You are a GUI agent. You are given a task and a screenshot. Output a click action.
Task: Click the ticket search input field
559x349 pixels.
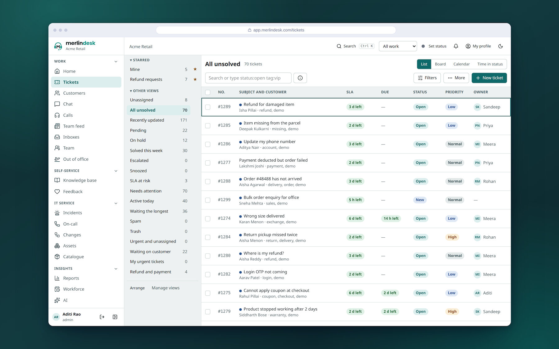pyautogui.click(x=248, y=78)
